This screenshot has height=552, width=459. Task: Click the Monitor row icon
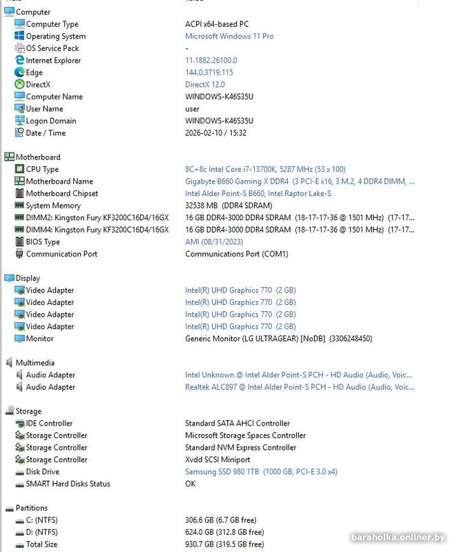tap(19, 338)
